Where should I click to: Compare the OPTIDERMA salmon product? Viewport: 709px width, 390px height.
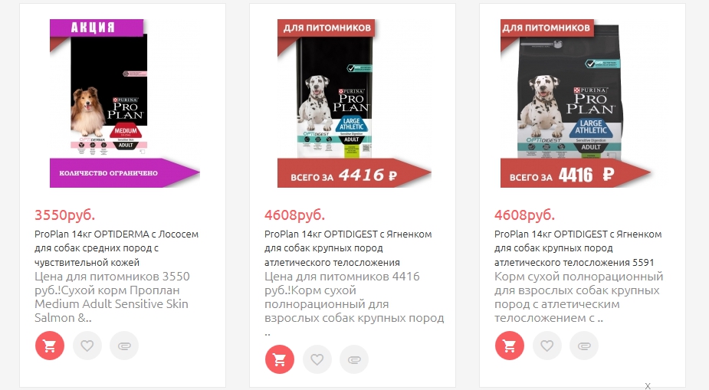click(x=124, y=346)
